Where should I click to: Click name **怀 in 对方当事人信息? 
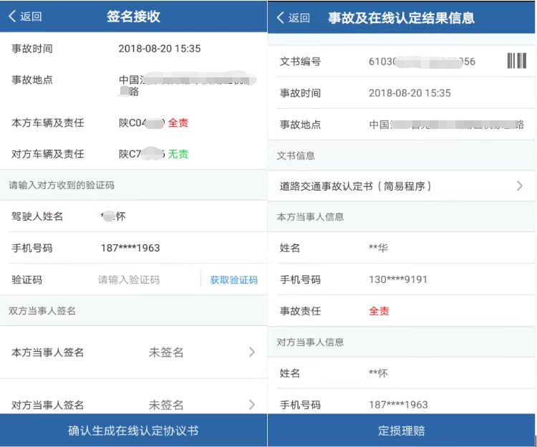tap(378, 373)
